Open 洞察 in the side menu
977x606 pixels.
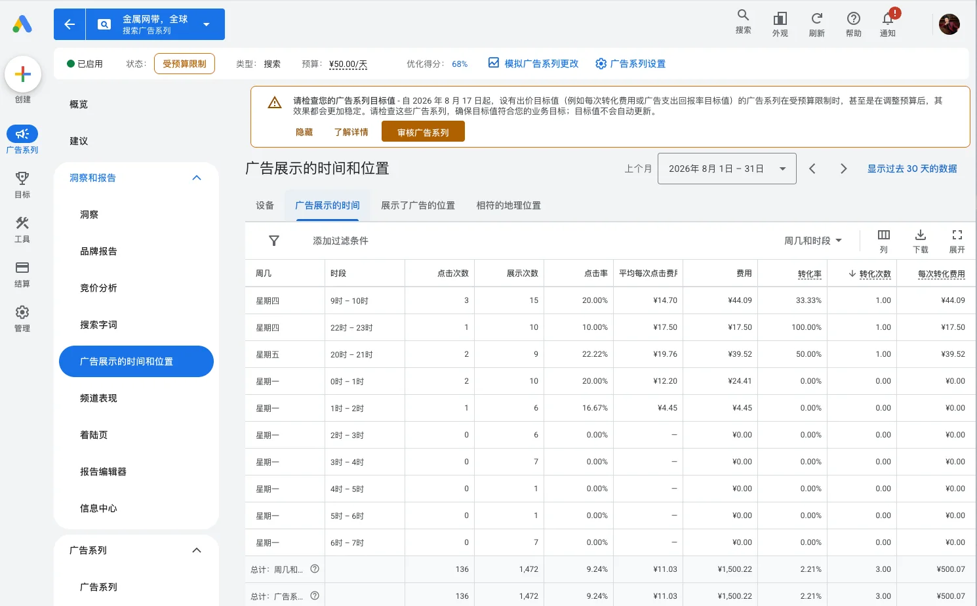(89, 214)
